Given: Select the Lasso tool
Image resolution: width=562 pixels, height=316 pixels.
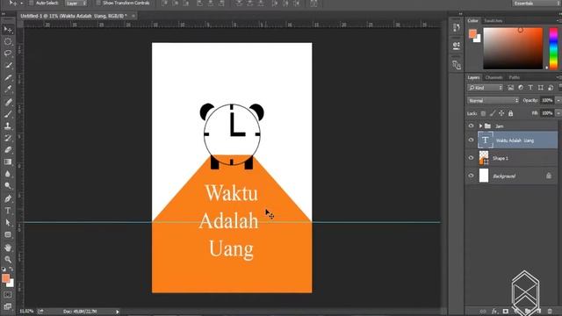Looking at the screenshot, I should tap(8, 54).
